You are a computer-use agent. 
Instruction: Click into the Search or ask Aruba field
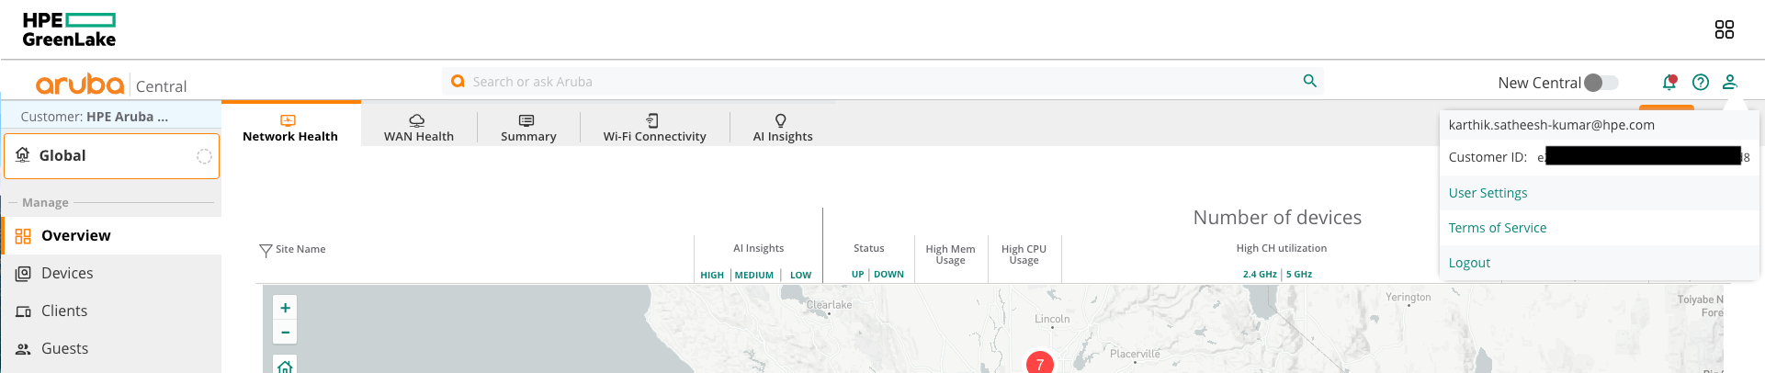[x=882, y=82]
